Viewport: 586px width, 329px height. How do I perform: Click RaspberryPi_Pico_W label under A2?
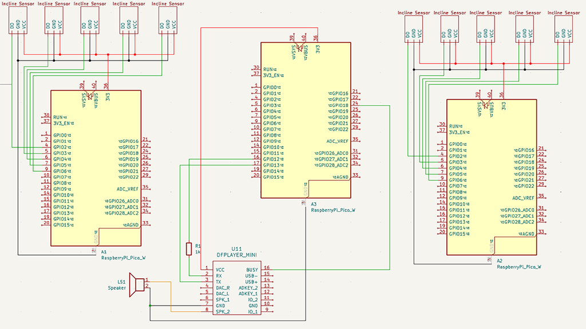click(518, 267)
